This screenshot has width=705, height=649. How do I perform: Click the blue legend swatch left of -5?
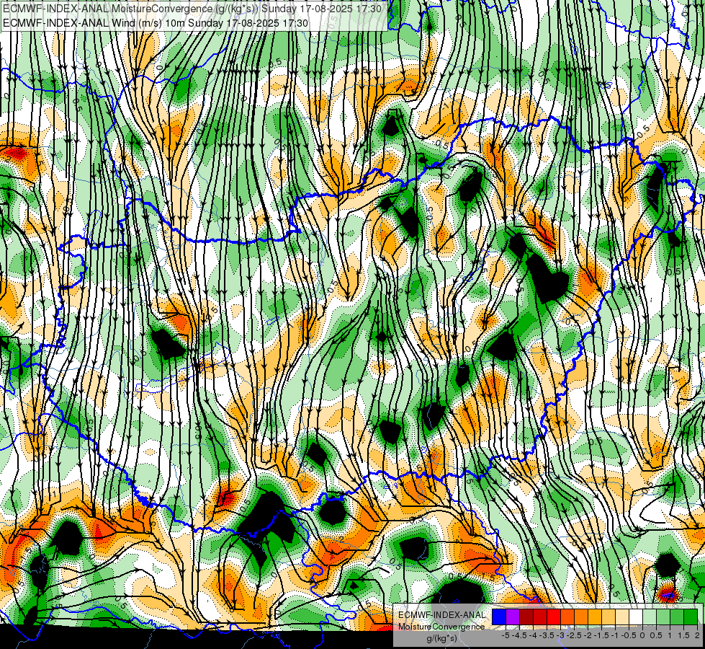click(x=498, y=617)
